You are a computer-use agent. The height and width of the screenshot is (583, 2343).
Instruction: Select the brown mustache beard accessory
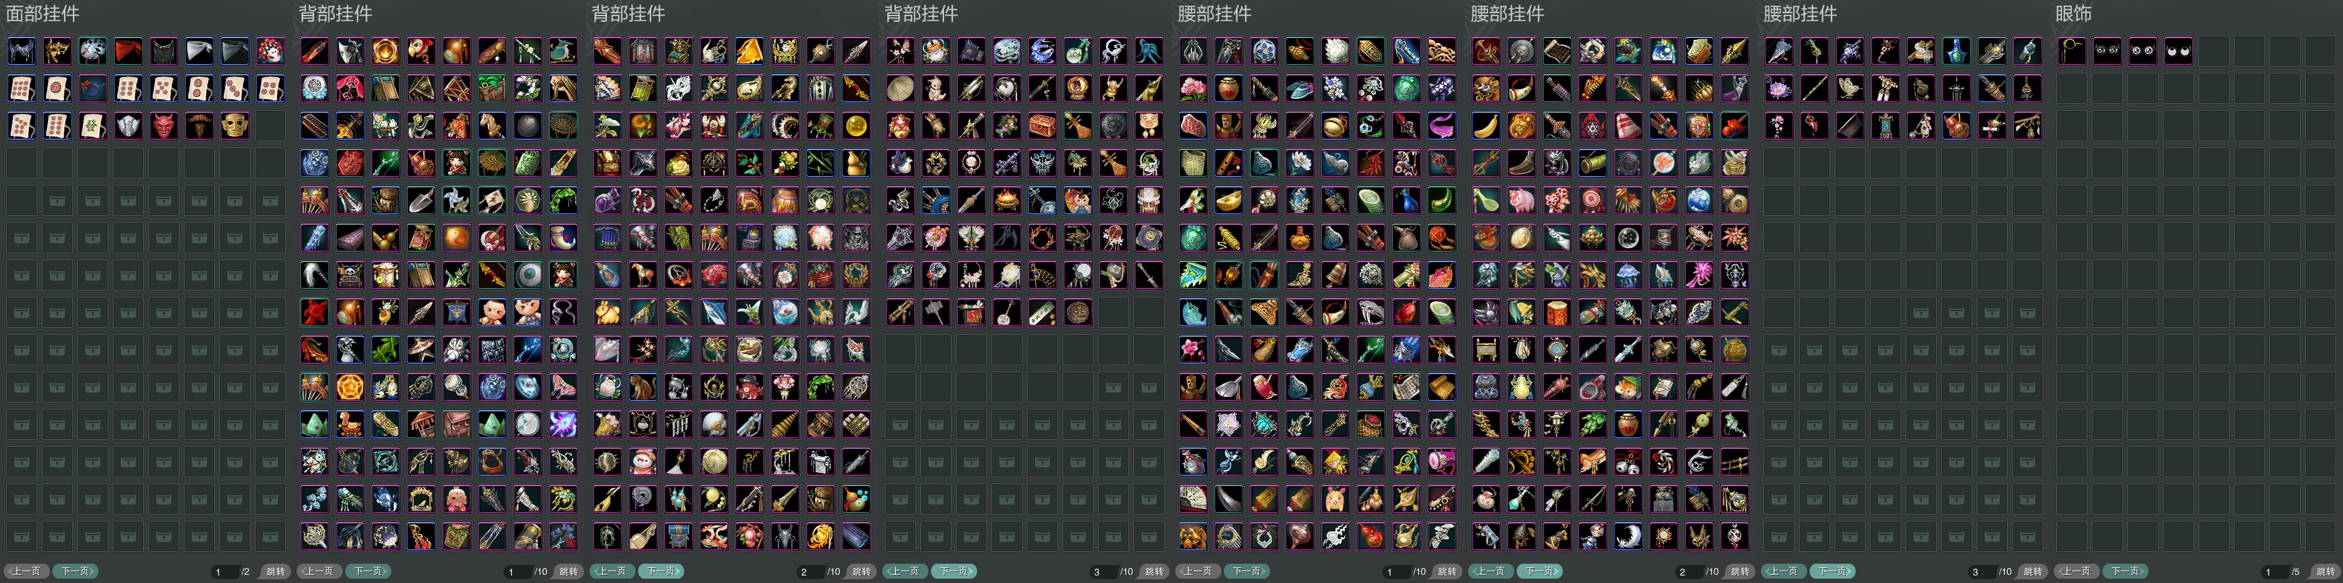coord(199,125)
